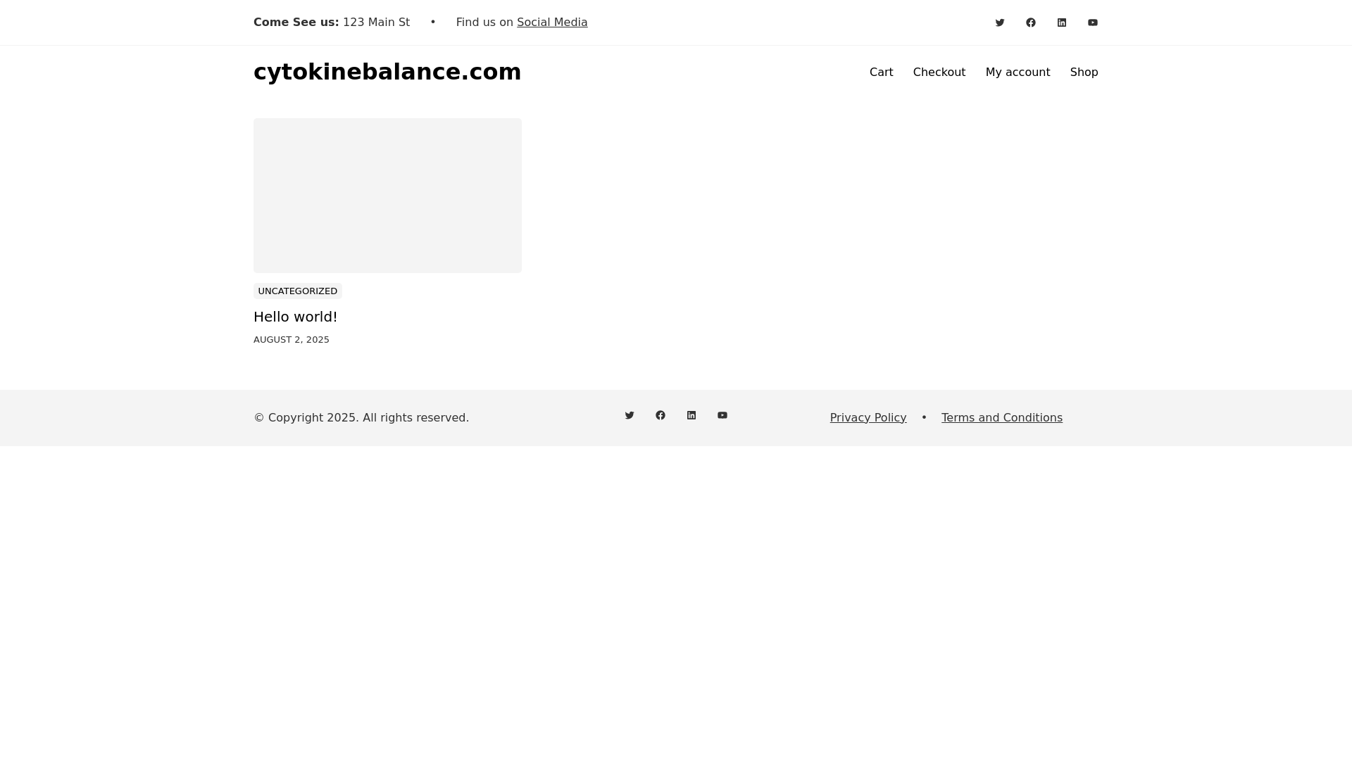Open the YouTube icon in the top bar

tap(1093, 23)
